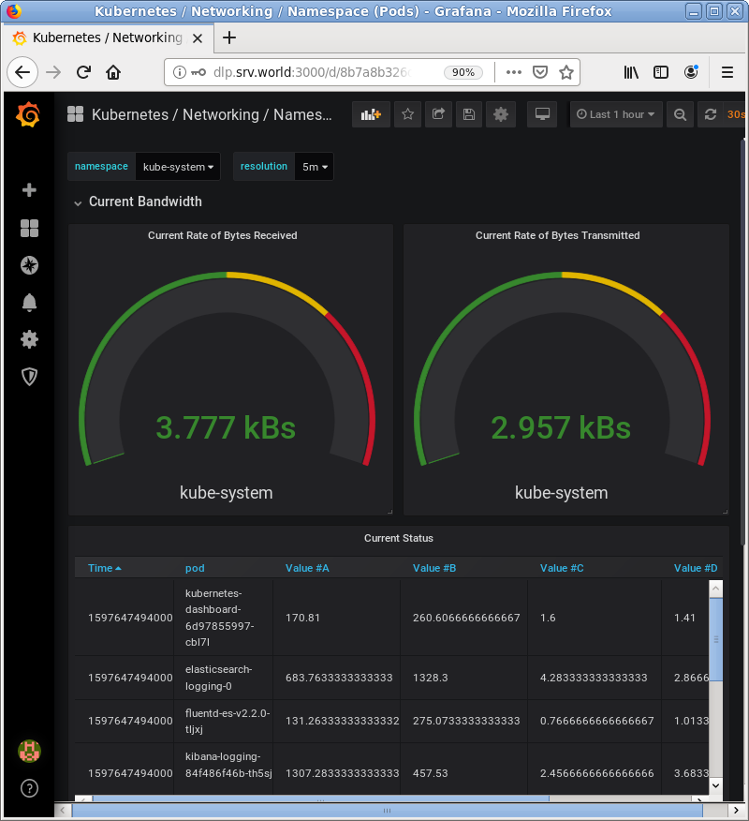Click table scroll up arrow
Viewport: 749px width, 821px height.
coord(715,589)
